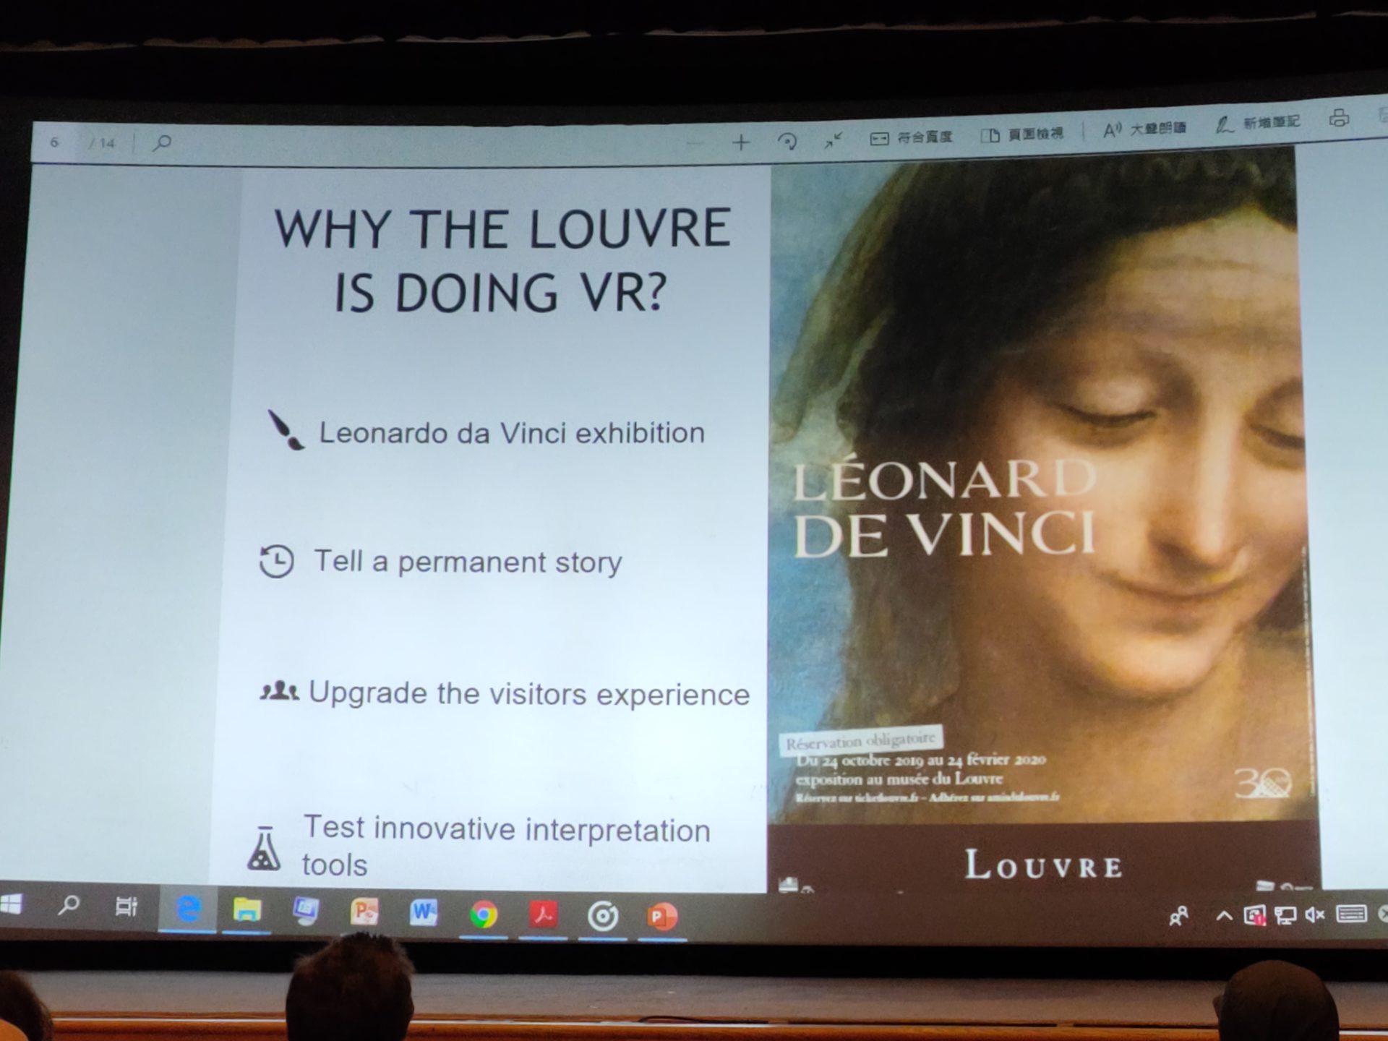Switch to Microsoft Word in the taskbar
The image size is (1388, 1041).
point(424,913)
